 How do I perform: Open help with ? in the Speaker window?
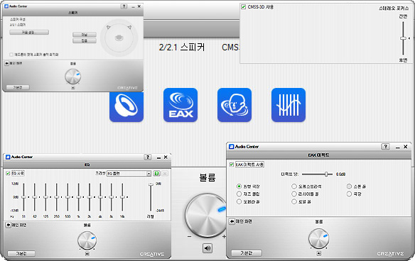(x=124, y=6)
